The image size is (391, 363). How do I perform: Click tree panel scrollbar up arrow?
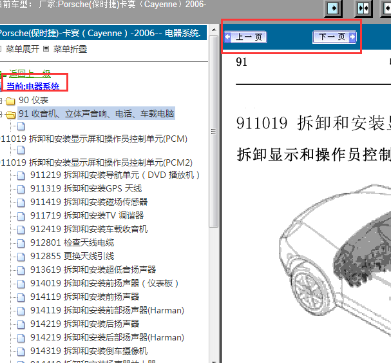(214, 30)
